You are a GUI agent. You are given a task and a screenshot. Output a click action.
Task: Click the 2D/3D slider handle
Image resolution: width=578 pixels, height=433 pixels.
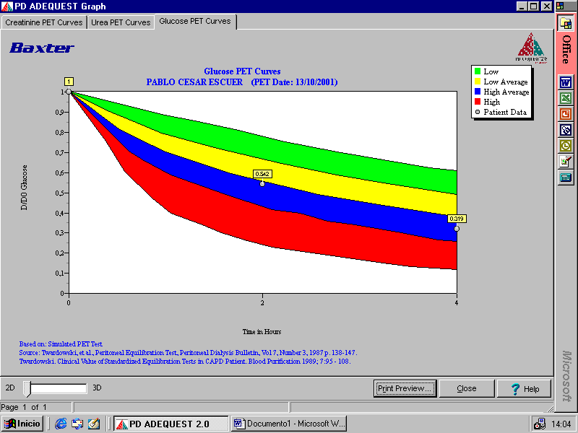27,388
